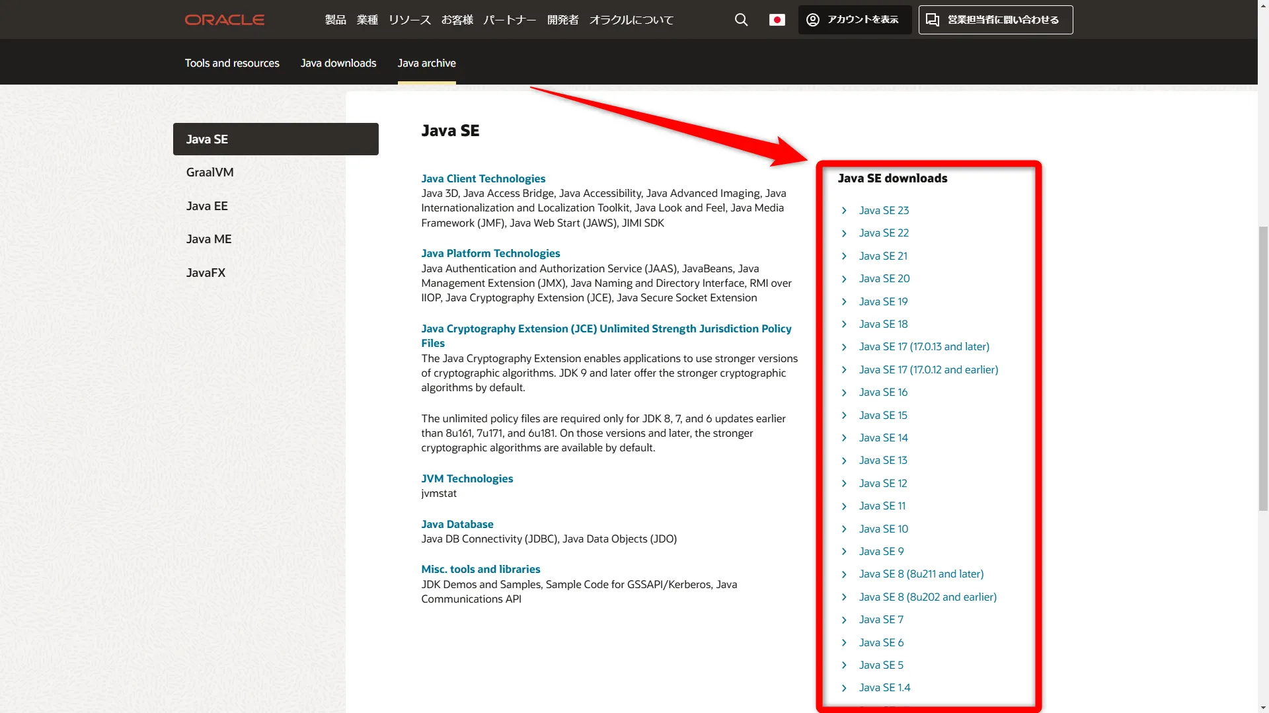Click the scrollbar up arrow
Screen dimensions: 1269x713
(x=1263, y=5)
